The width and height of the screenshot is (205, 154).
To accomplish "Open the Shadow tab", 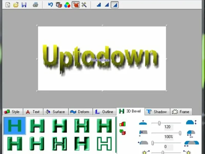I will [x=157, y=112].
